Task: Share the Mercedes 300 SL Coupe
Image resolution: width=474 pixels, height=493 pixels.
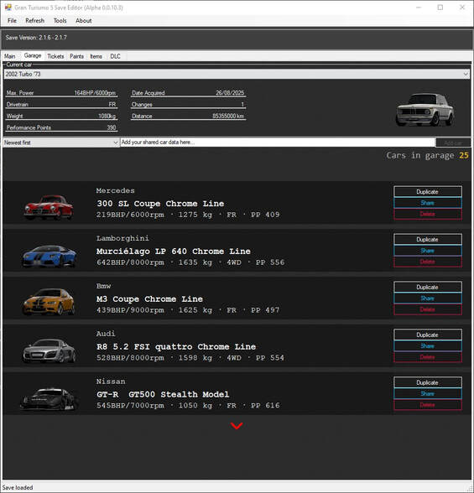Action: point(428,203)
